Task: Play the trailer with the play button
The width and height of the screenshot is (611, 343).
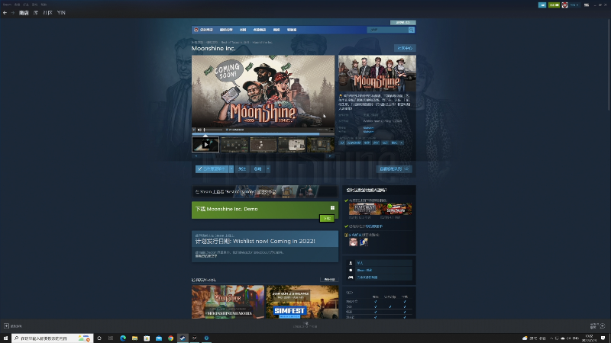Action: pos(194,130)
